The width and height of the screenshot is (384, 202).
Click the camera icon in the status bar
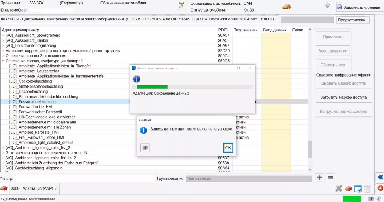pyautogui.click(x=371, y=199)
